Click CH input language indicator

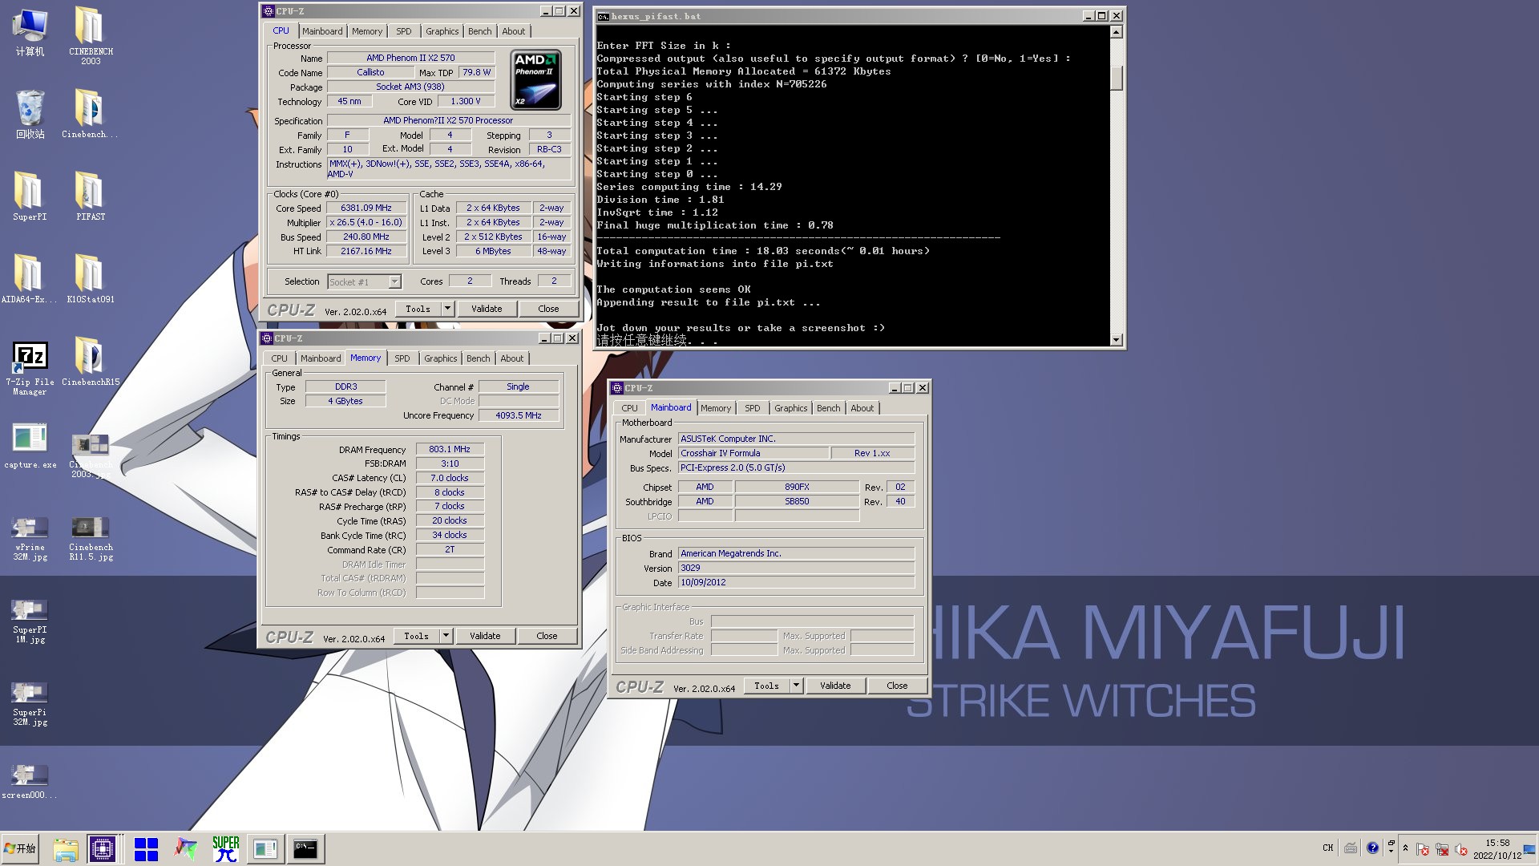(1328, 848)
